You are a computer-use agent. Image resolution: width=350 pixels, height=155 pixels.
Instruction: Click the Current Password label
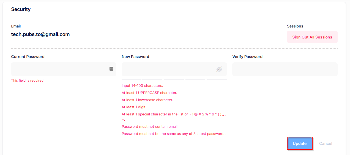point(28,57)
